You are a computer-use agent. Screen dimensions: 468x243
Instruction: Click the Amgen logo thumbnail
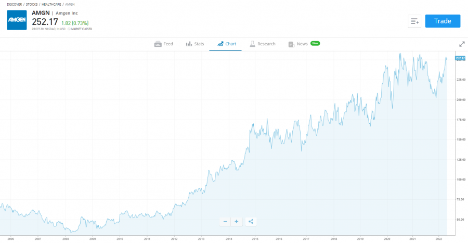(17, 20)
